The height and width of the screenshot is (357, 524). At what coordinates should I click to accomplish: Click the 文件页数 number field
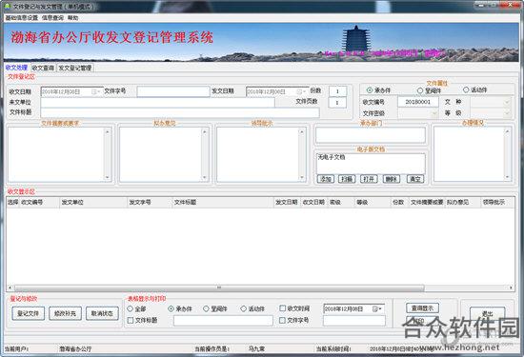[x=337, y=103]
